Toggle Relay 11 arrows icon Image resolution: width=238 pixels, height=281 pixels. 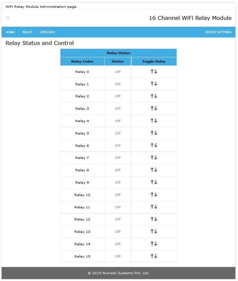[154, 207]
